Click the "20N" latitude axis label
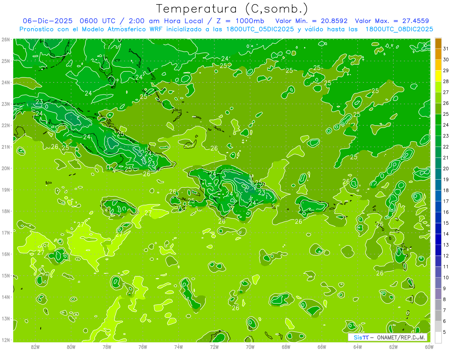The height and width of the screenshot is (352, 456). click(6, 168)
